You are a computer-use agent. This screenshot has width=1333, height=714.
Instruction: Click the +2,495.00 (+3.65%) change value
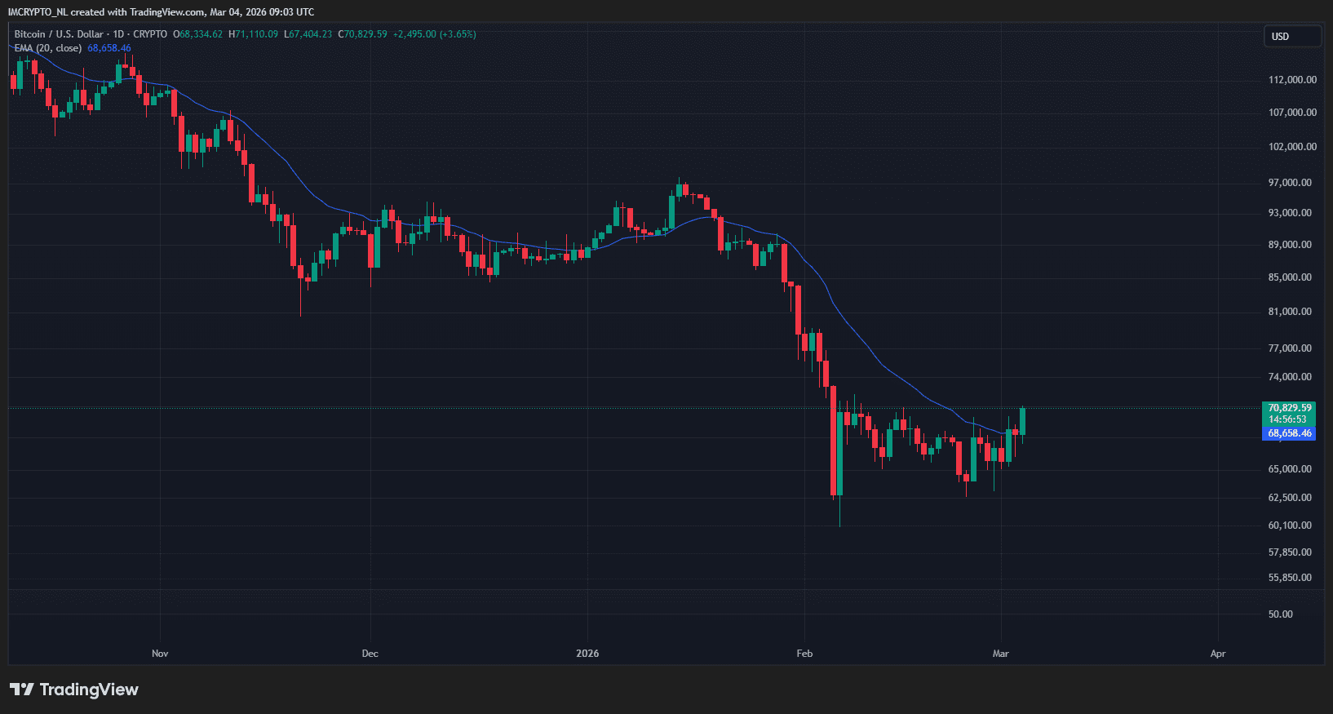(x=434, y=34)
